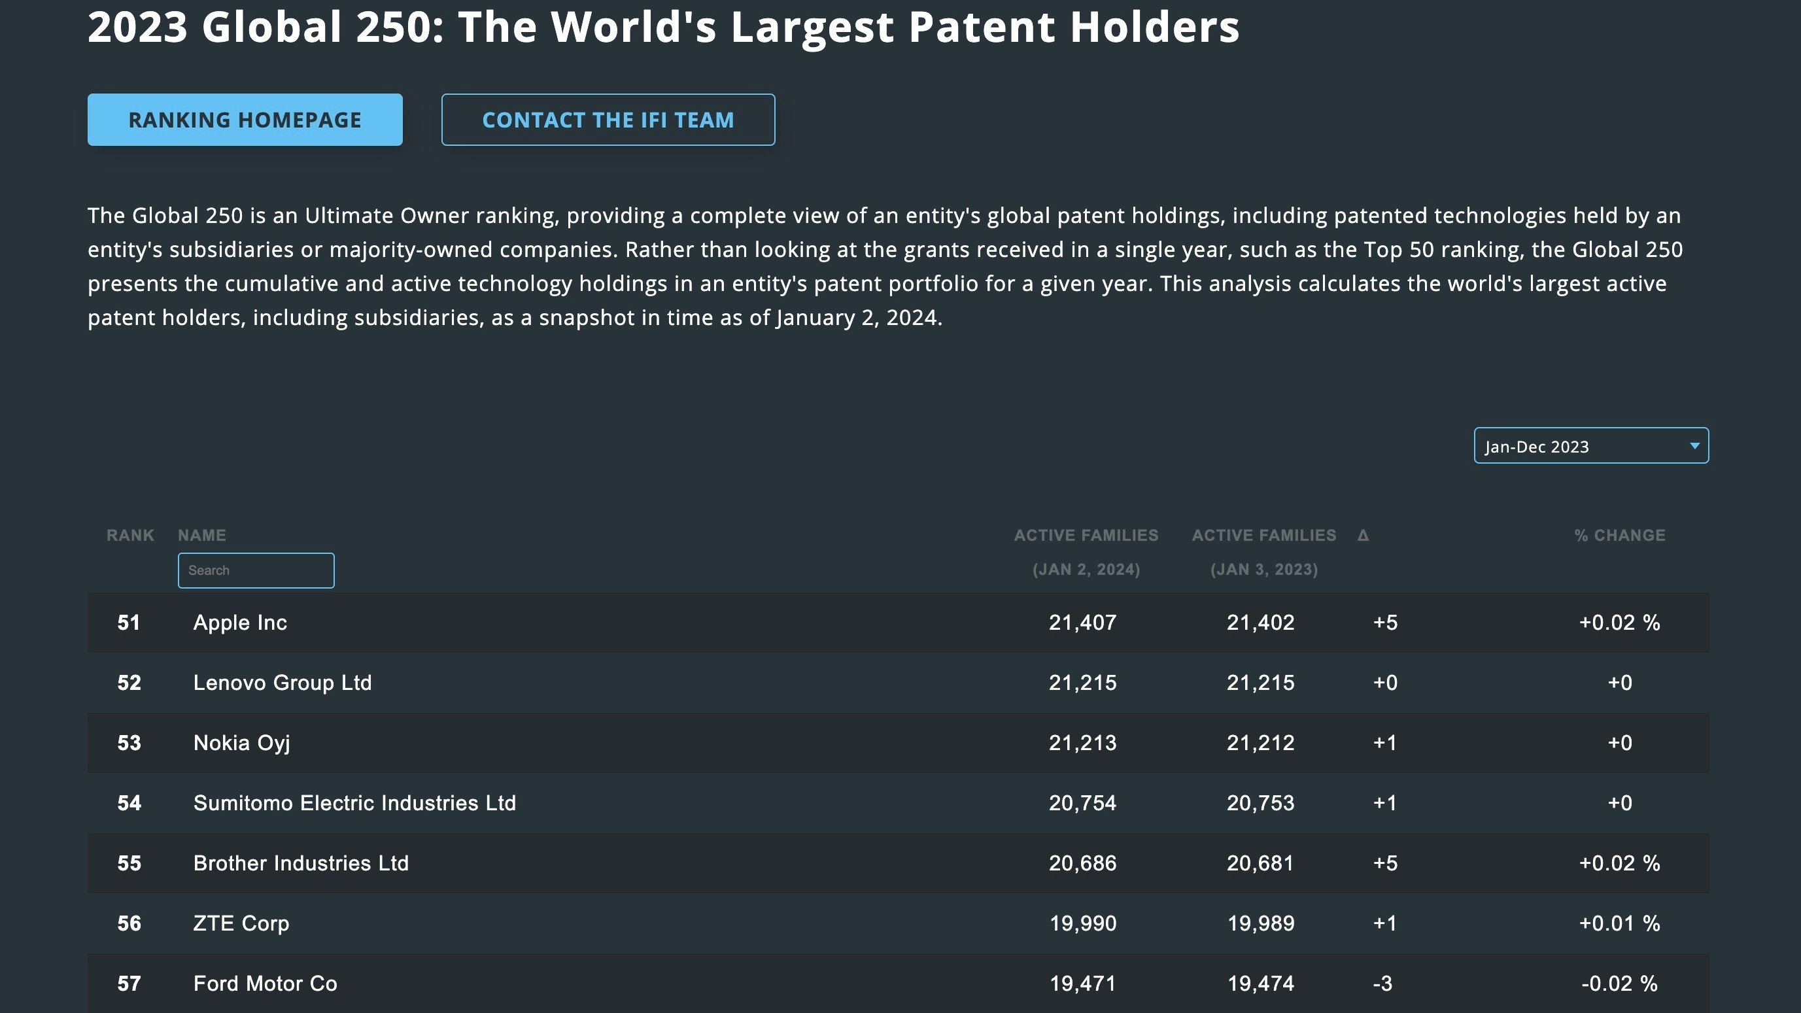
Task: Click Nokia's 21,212 prior-year value
Action: pos(1261,742)
